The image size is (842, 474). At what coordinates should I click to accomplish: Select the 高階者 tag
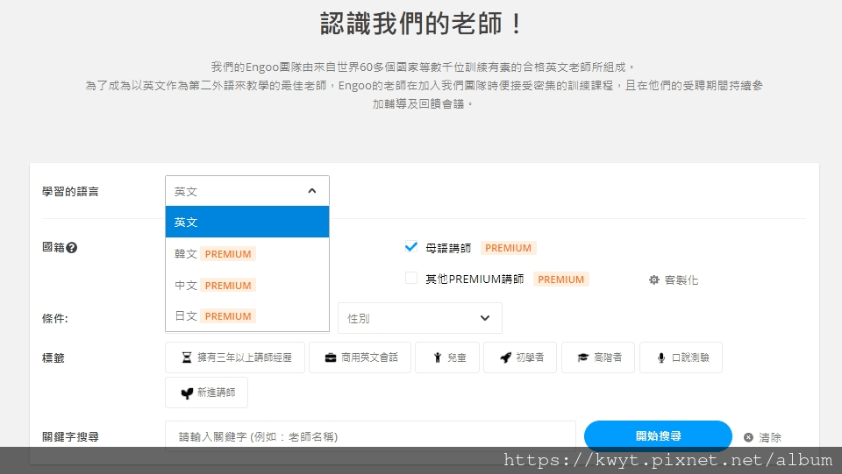pyautogui.click(x=597, y=357)
